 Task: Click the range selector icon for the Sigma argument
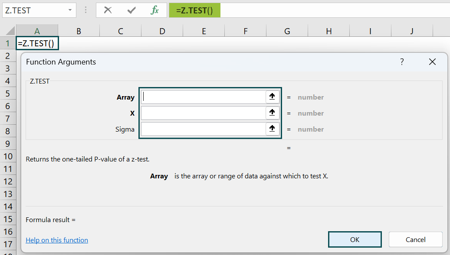[x=272, y=129]
